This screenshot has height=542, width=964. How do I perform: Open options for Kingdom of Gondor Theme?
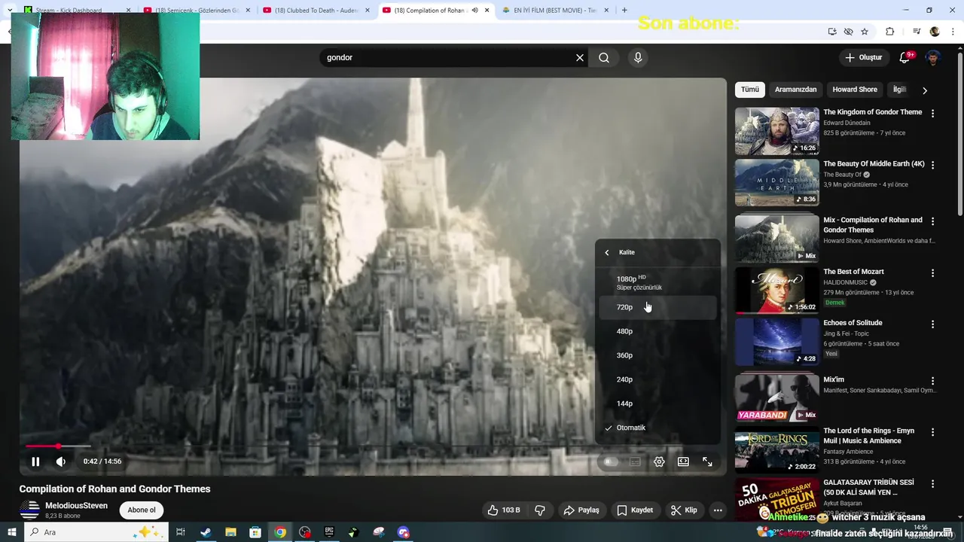[932, 114]
